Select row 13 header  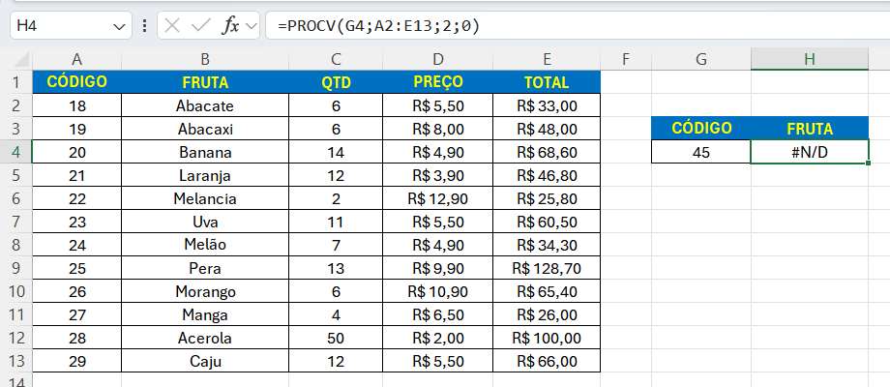(x=15, y=361)
